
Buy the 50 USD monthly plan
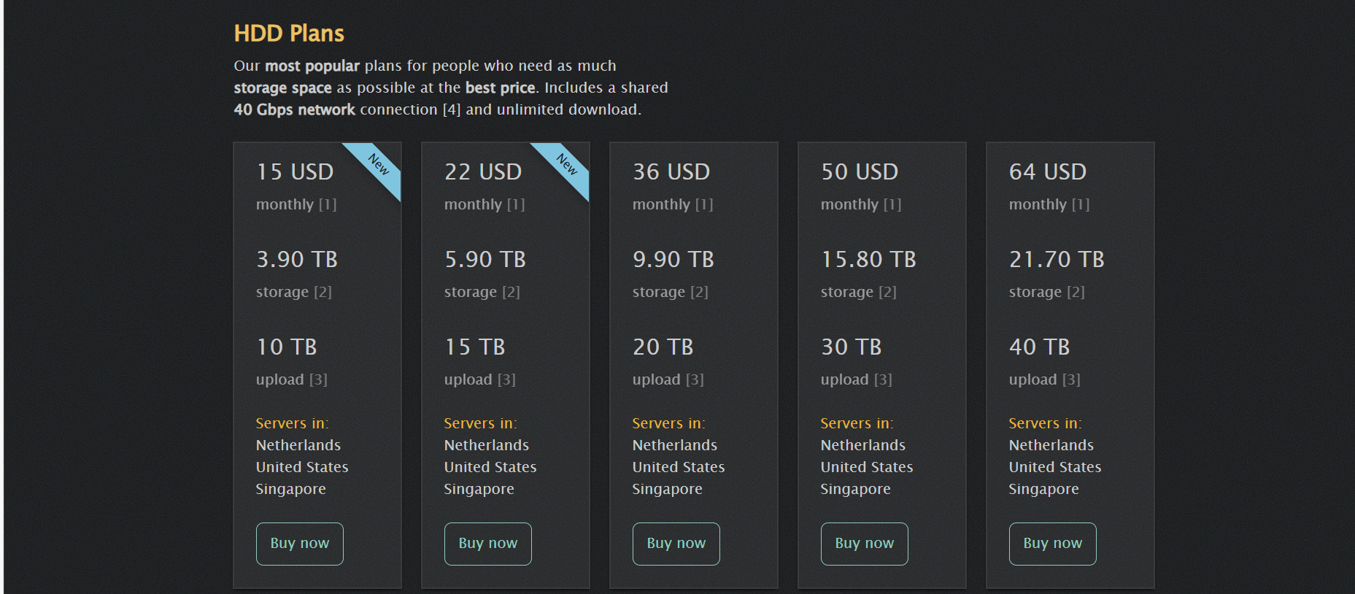tap(864, 544)
